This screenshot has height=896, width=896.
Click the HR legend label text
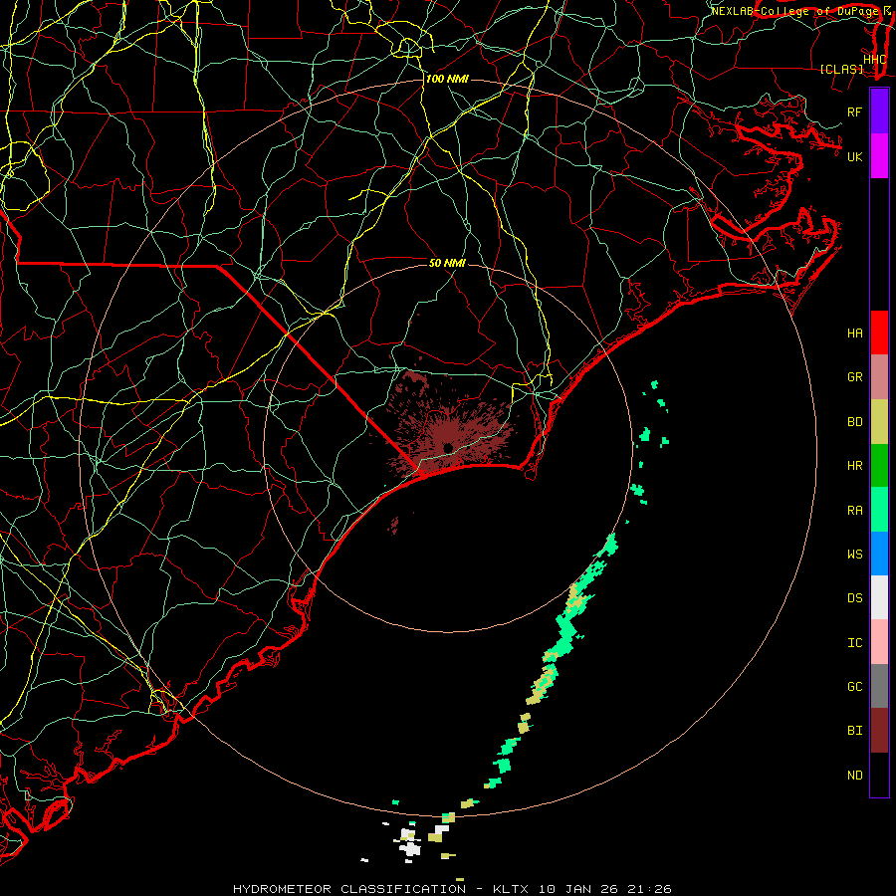(855, 466)
